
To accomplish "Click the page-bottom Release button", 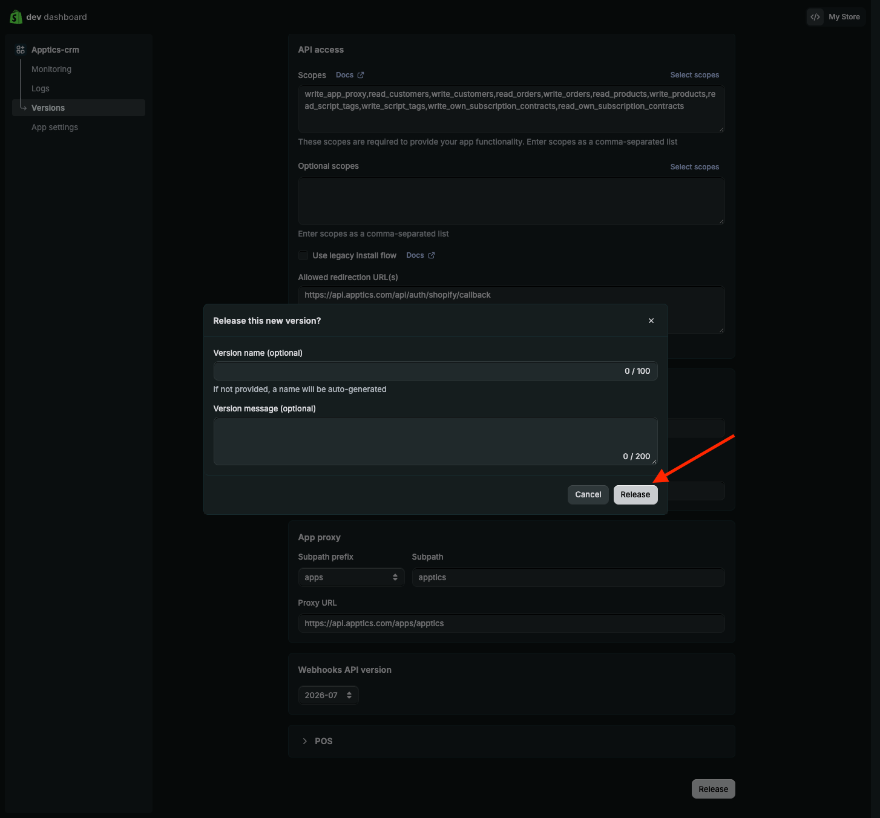I will [x=713, y=789].
